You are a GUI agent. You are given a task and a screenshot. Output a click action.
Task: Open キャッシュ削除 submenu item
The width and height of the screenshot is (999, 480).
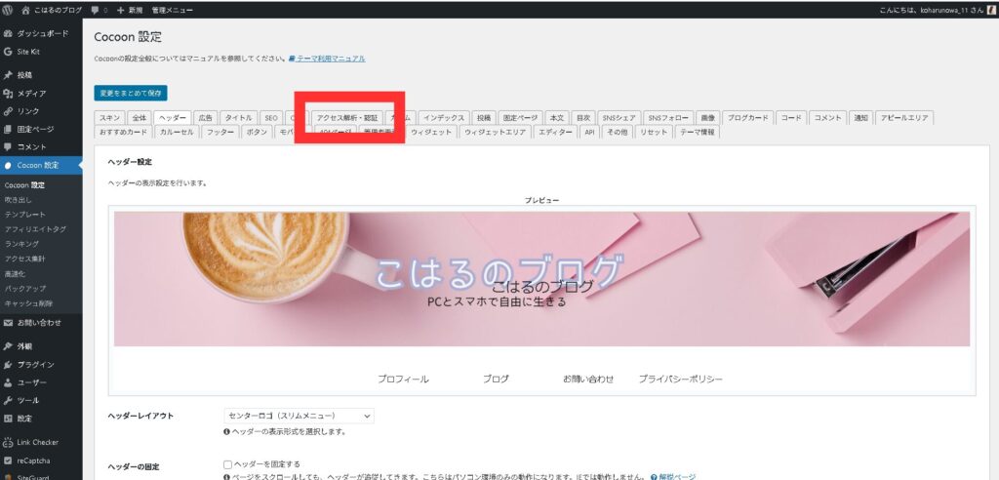pyautogui.click(x=28, y=303)
